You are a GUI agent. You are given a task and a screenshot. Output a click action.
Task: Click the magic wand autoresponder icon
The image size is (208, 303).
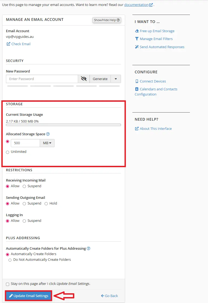click(137, 47)
